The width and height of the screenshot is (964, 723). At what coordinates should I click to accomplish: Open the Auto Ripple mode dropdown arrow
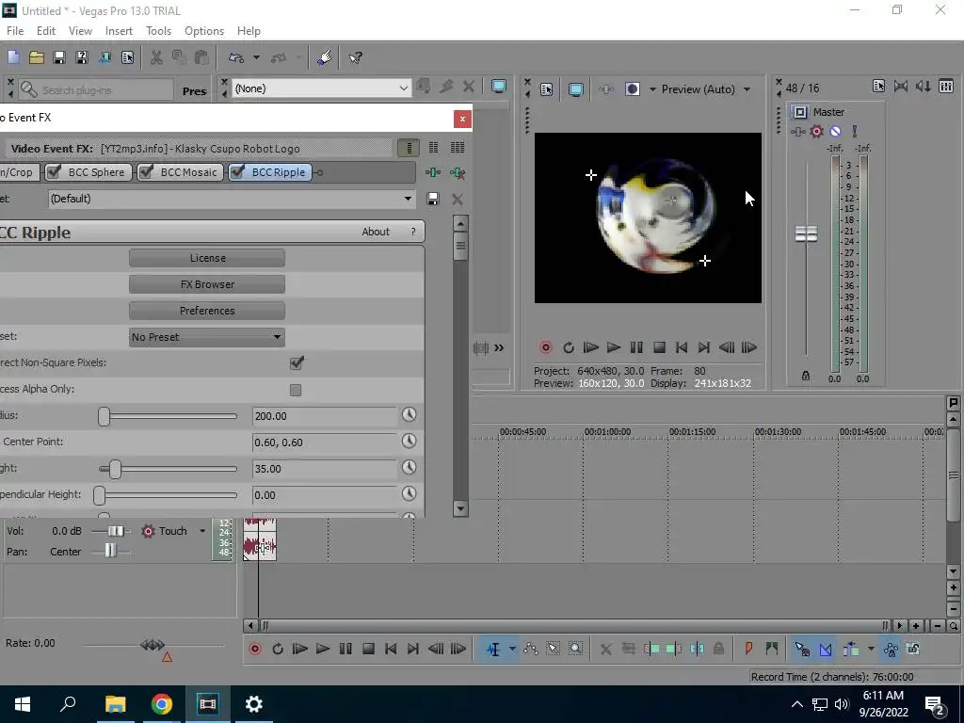click(870, 649)
